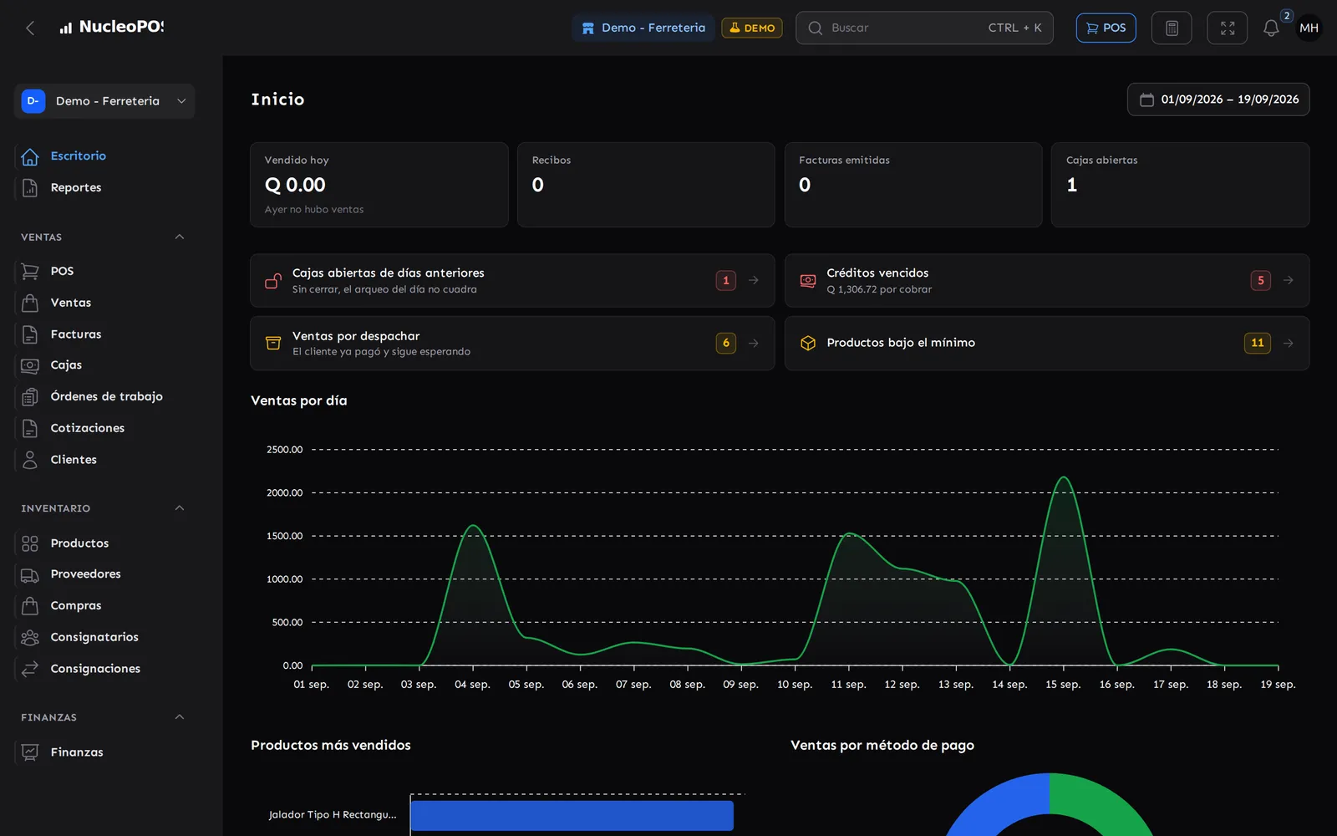Go to Cotizaciones

click(88, 428)
